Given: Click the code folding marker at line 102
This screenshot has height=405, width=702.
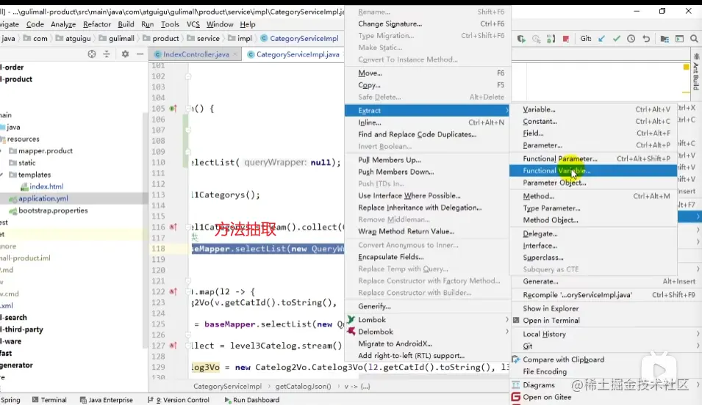Looking at the screenshot, I should (x=188, y=76).
